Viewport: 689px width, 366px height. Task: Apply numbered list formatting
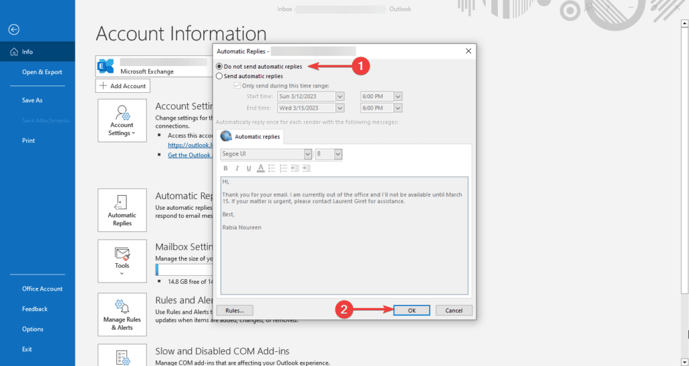[283, 168]
